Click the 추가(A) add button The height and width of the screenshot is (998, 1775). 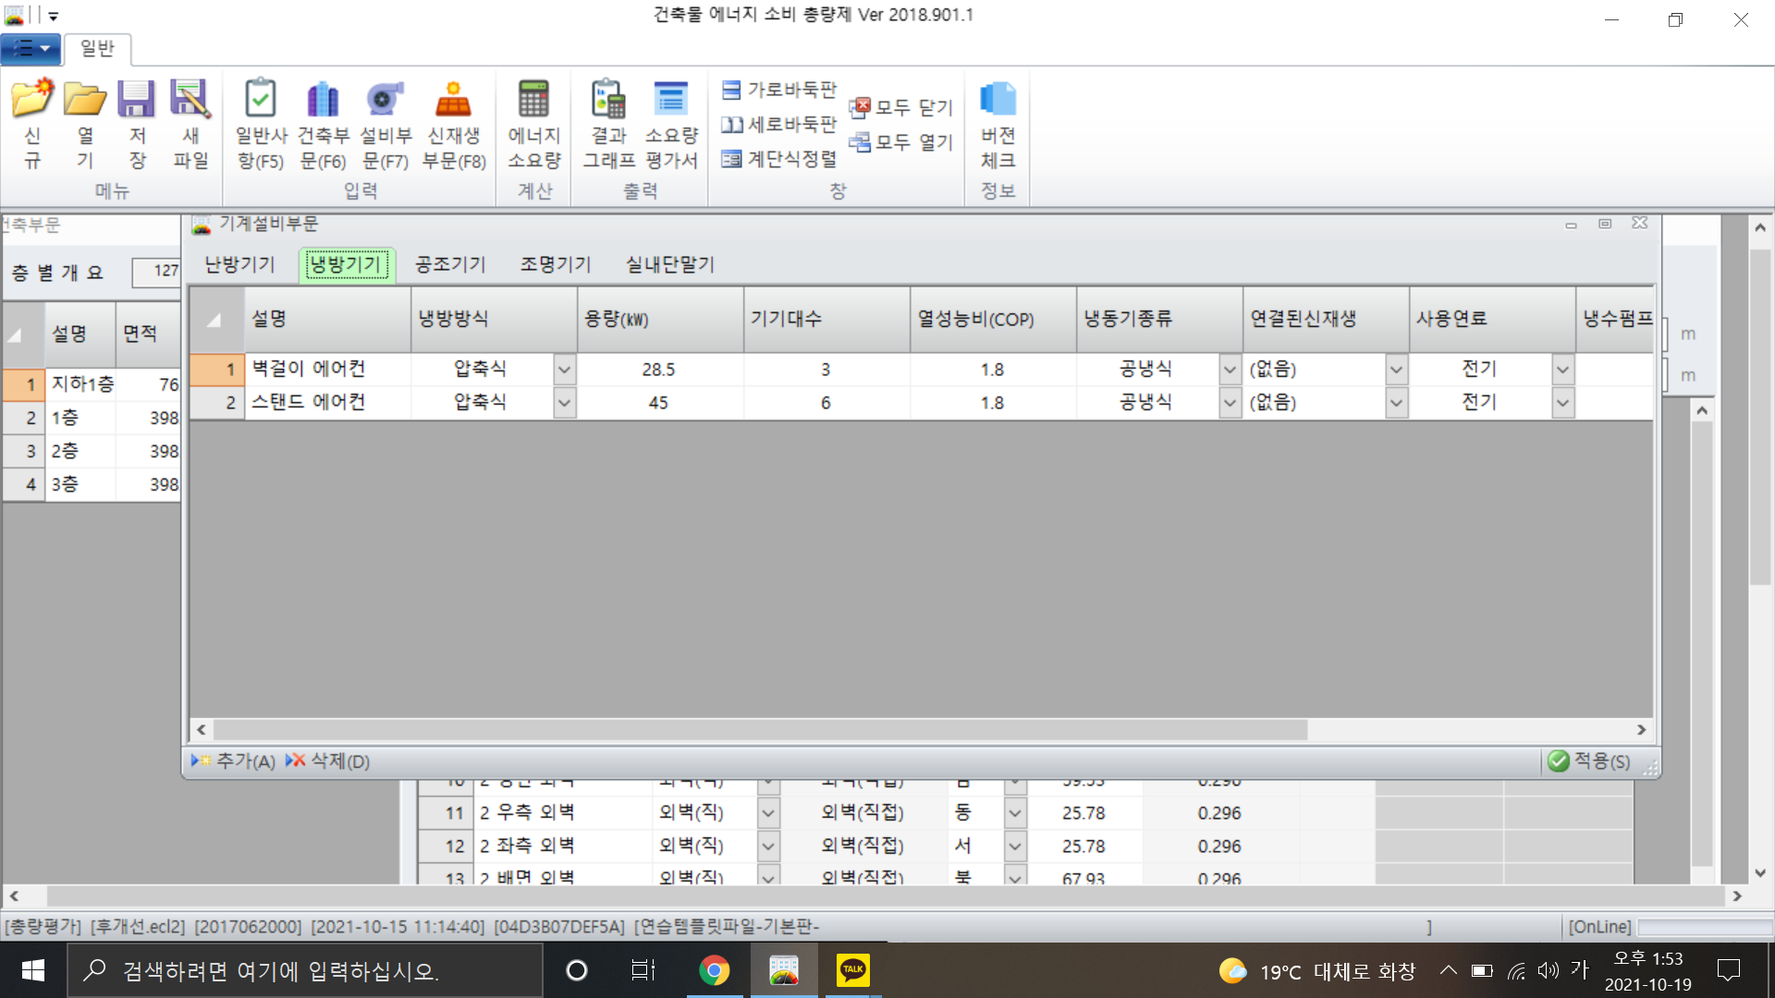tap(234, 761)
